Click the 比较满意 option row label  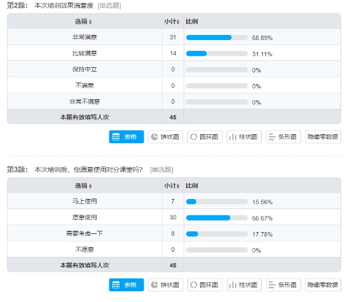(x=85, y=53)
